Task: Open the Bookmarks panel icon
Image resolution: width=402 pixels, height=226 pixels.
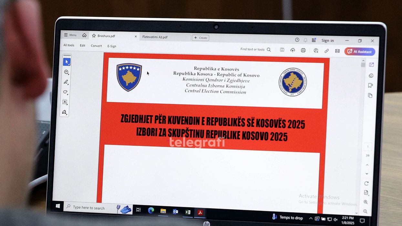Action: 371,85
